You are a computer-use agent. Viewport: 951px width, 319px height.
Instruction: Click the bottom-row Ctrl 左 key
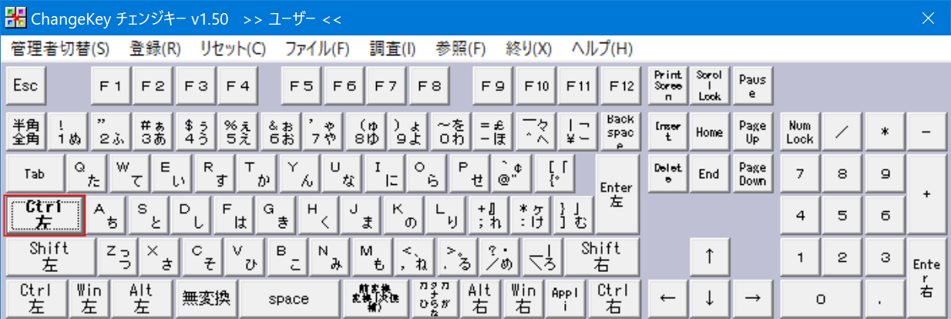tap(37, 298)
